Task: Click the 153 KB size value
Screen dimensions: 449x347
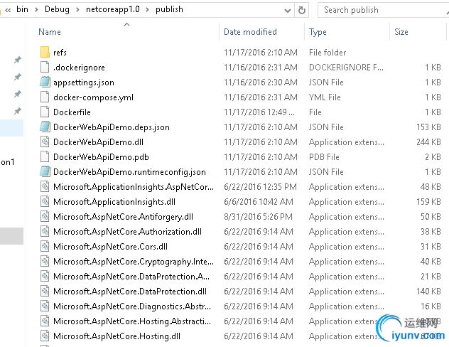Action: 428,127
